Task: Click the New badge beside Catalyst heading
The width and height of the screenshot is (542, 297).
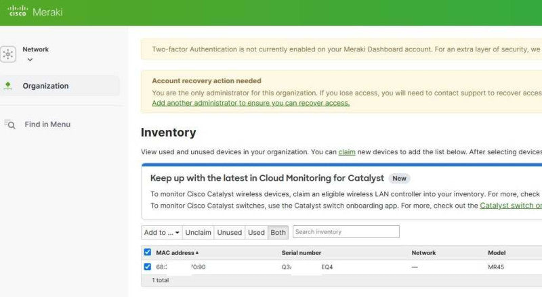Action: point(399,178)
